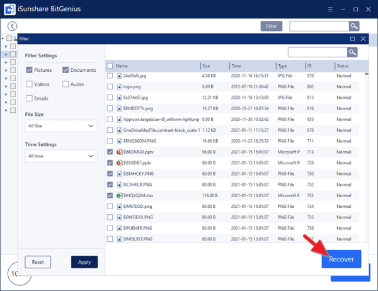Click the image icon of $I0WOEXX.PNG
This screenshot has width=378, height=291.
[x=119, y=217]
